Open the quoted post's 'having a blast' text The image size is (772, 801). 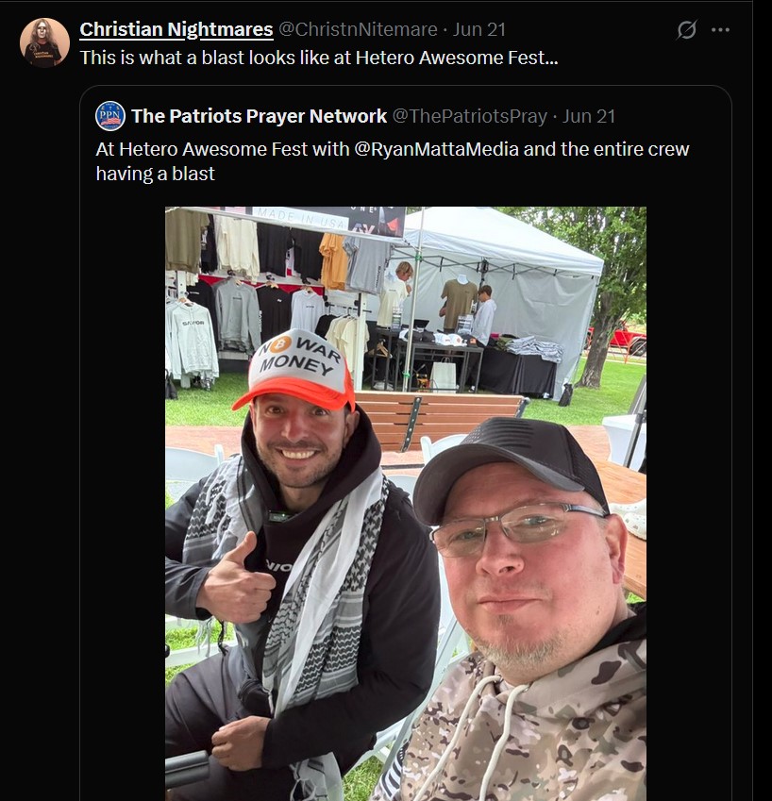coord(156,174)
